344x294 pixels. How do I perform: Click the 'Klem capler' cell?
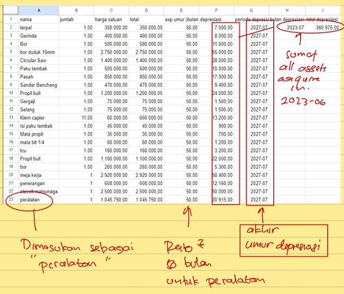click(39, 118)
